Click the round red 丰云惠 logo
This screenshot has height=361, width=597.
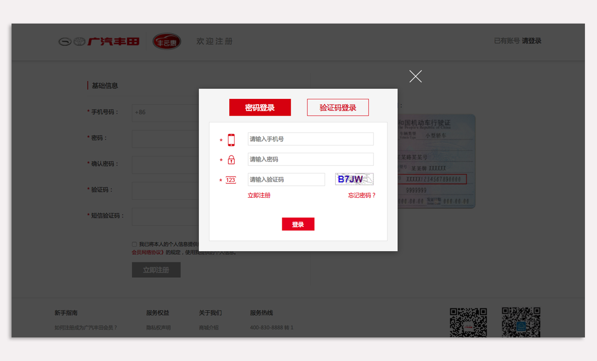[167, 41]
